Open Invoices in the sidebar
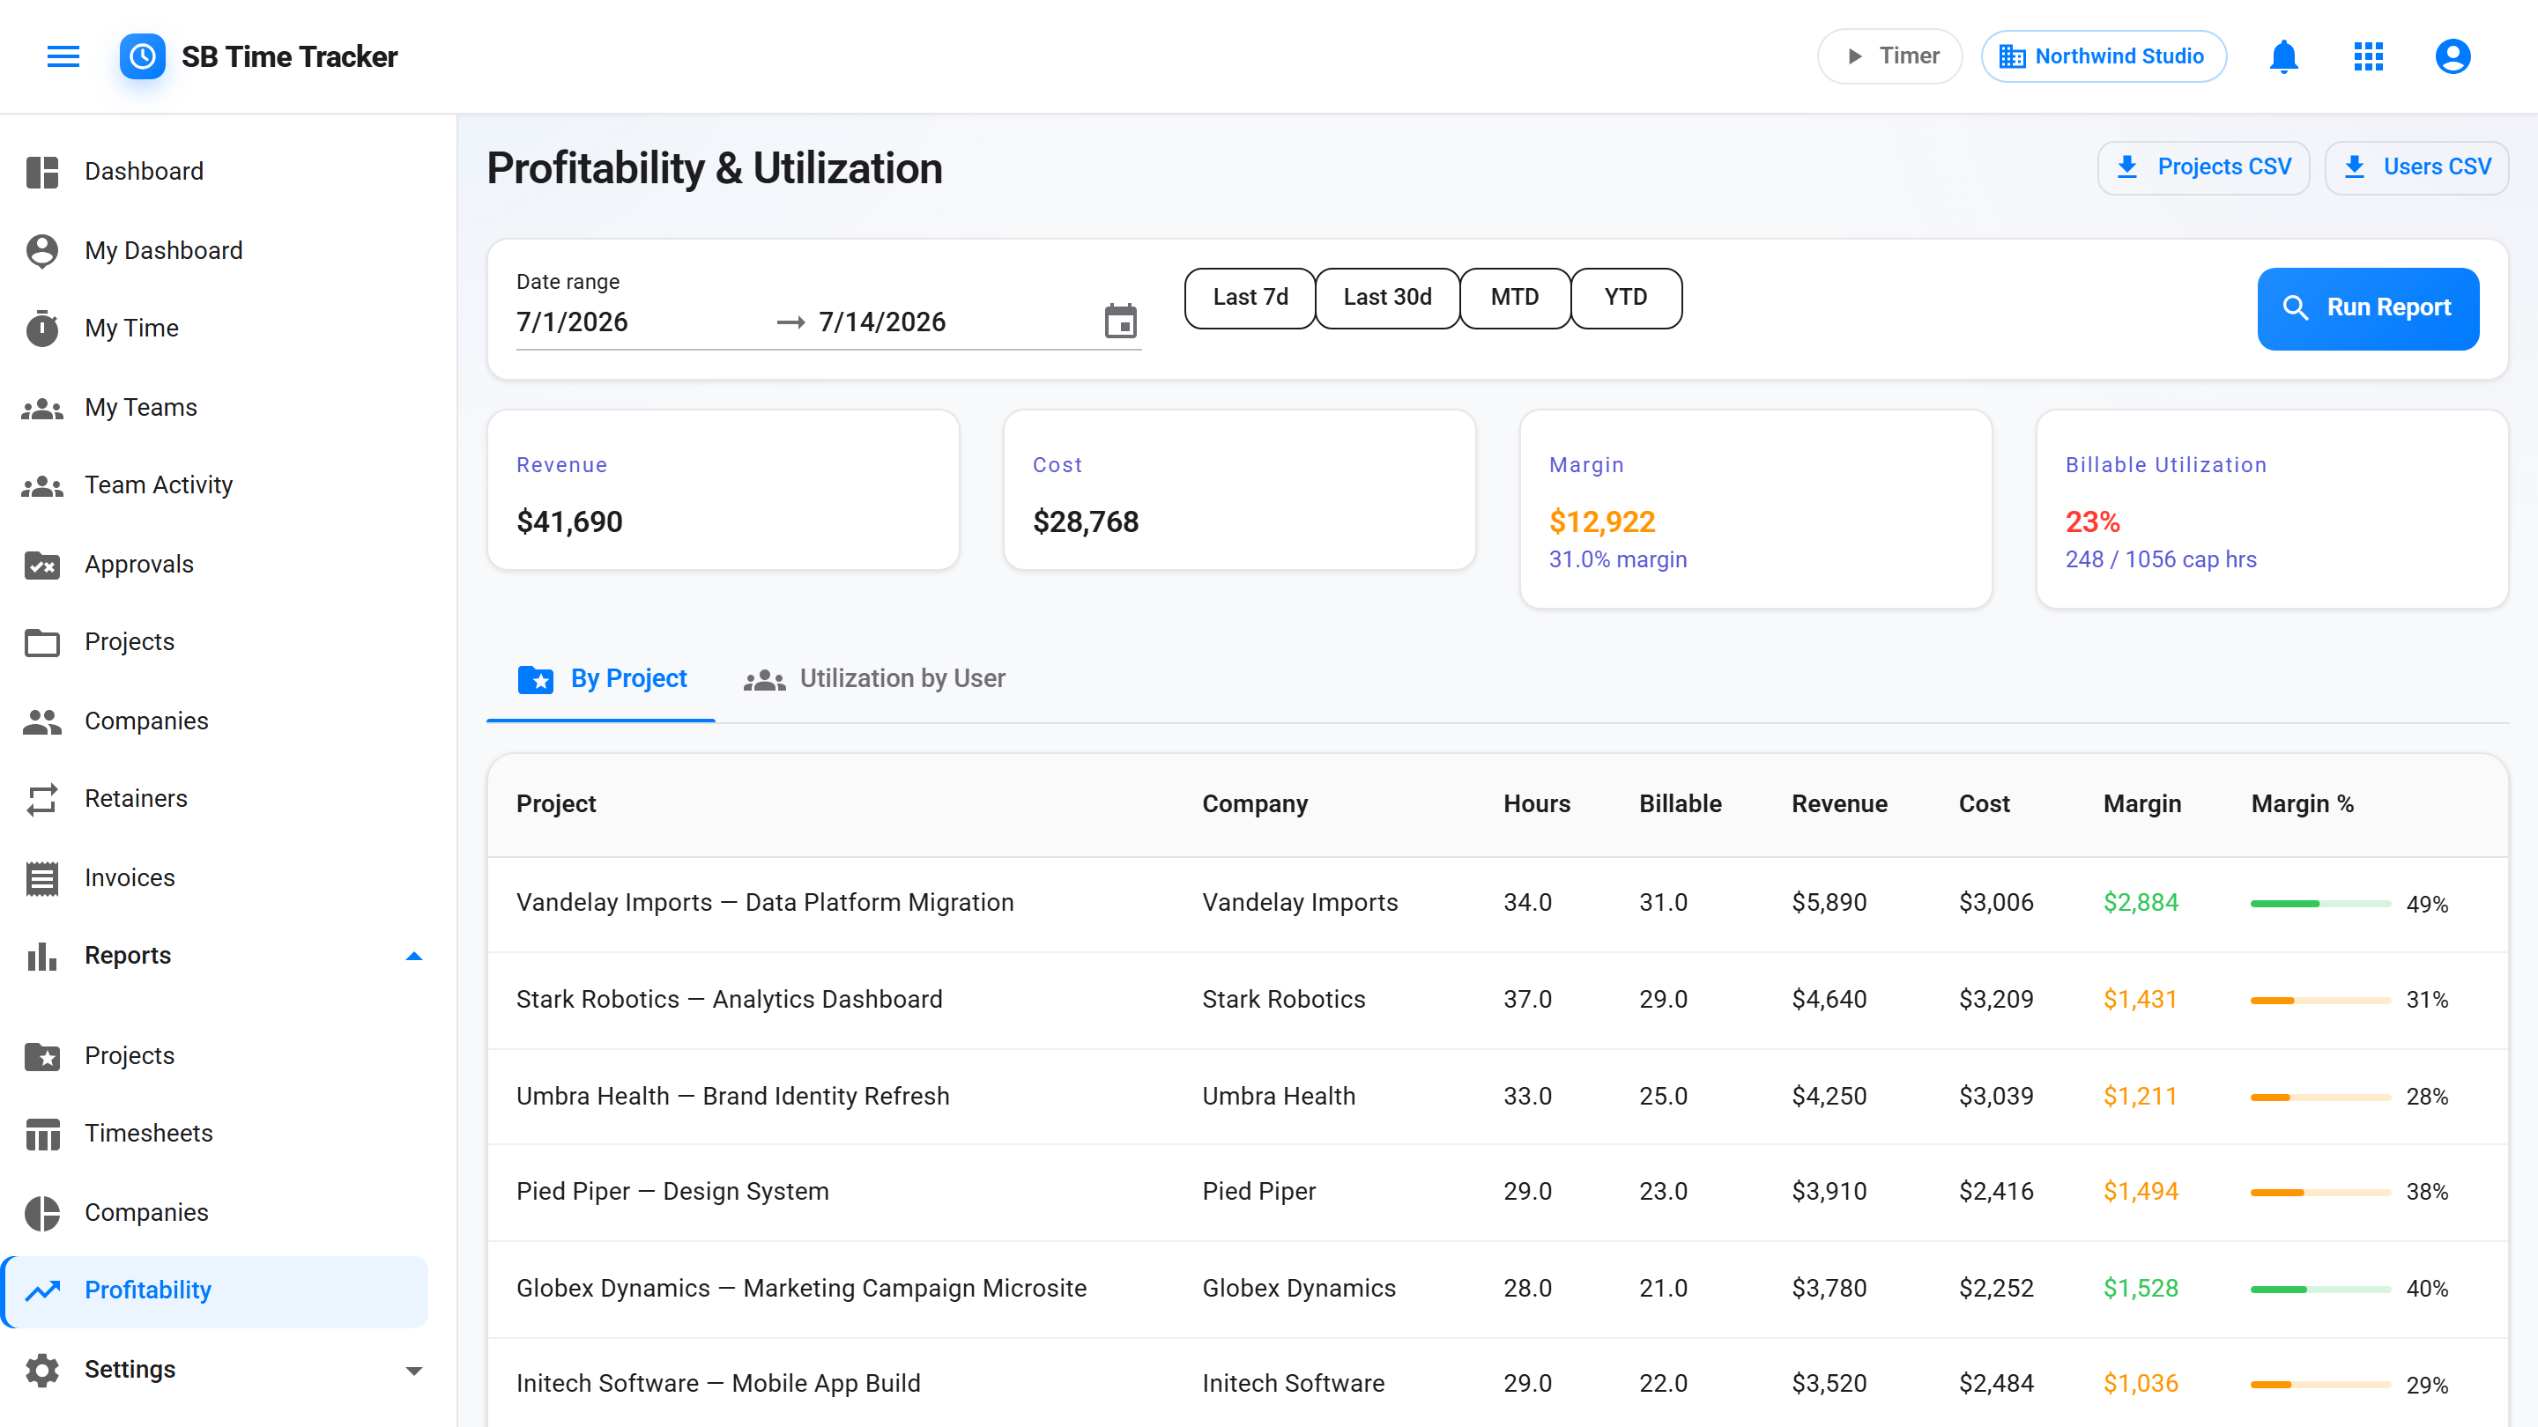 point(215,877)
